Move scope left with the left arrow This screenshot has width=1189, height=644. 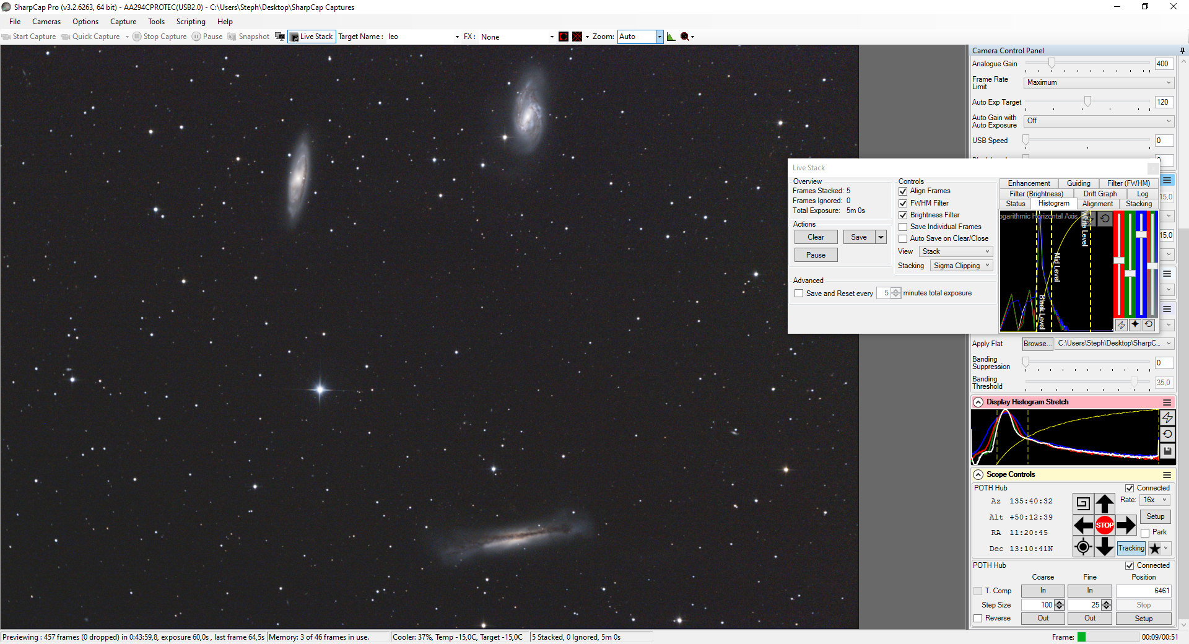(1083, 525)
